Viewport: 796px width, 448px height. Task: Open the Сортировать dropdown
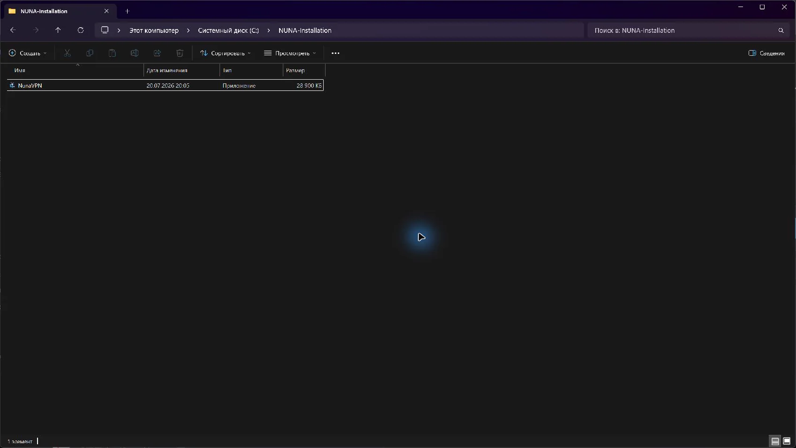[x=226, y=53]
